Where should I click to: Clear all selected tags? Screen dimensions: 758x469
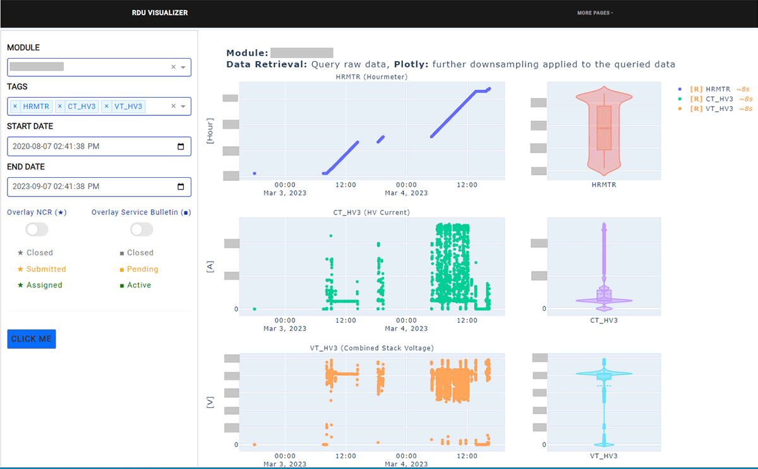click(173, 107)
